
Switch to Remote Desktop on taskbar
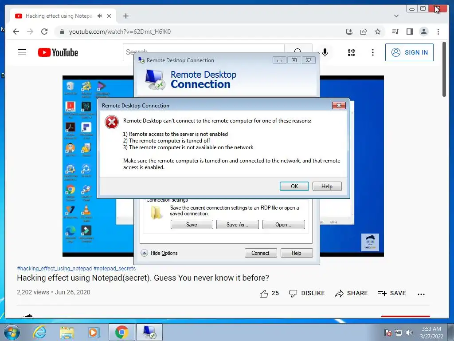pos(149,332)
